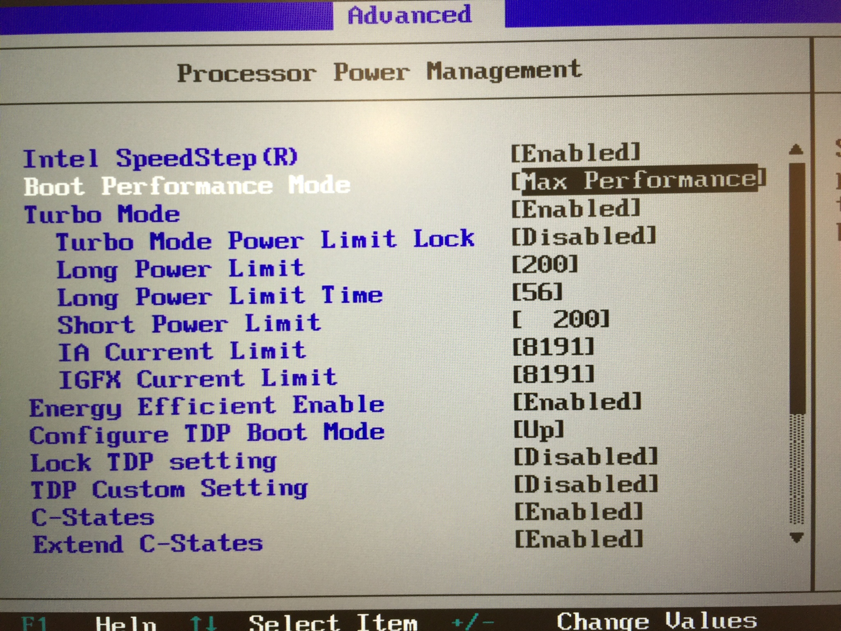
Task: Select the Advanced tab
Action: pyautogui.click(x=409, y=16)
